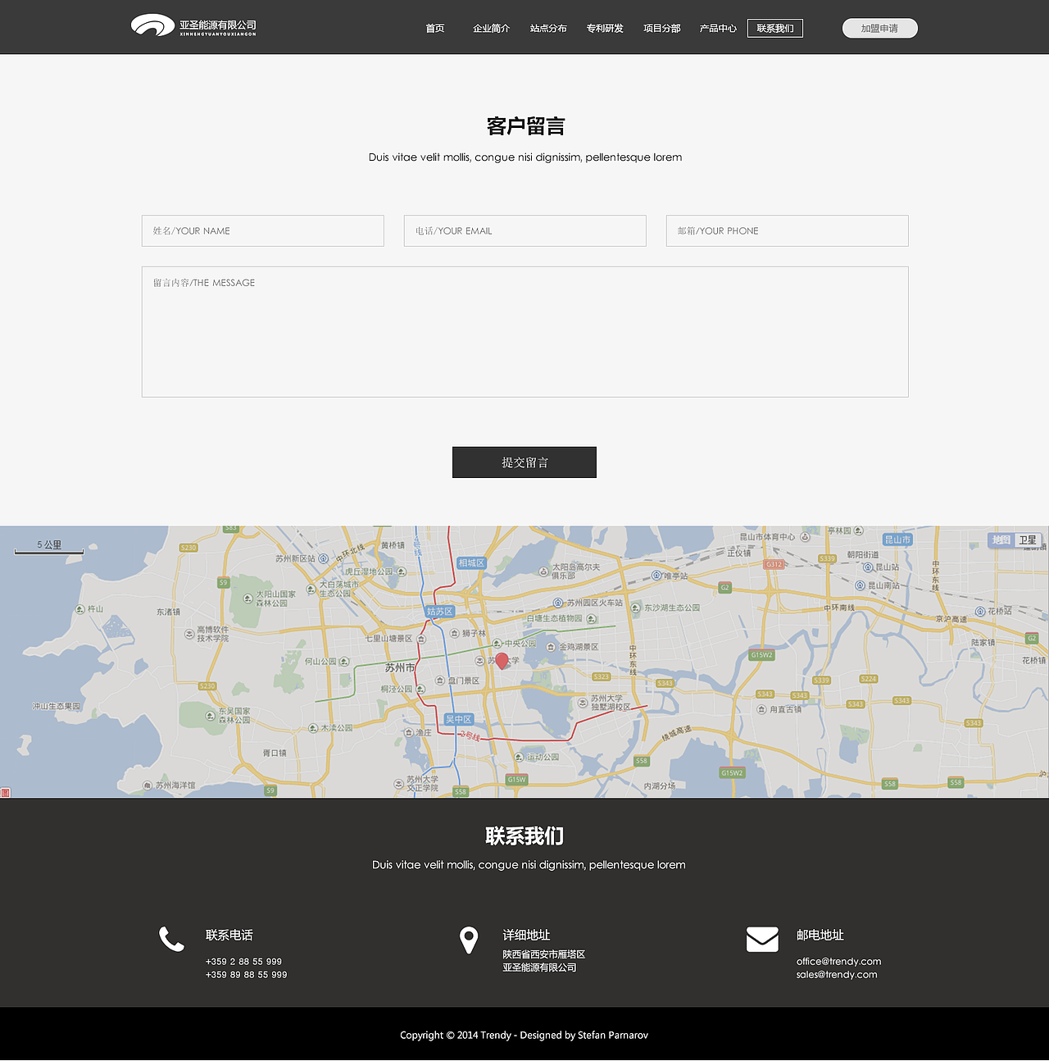This screenshot has height=1061, width=1049.
Task: Open the 产品中心 section
Action: pyautogui.click(x=717, y=28)
